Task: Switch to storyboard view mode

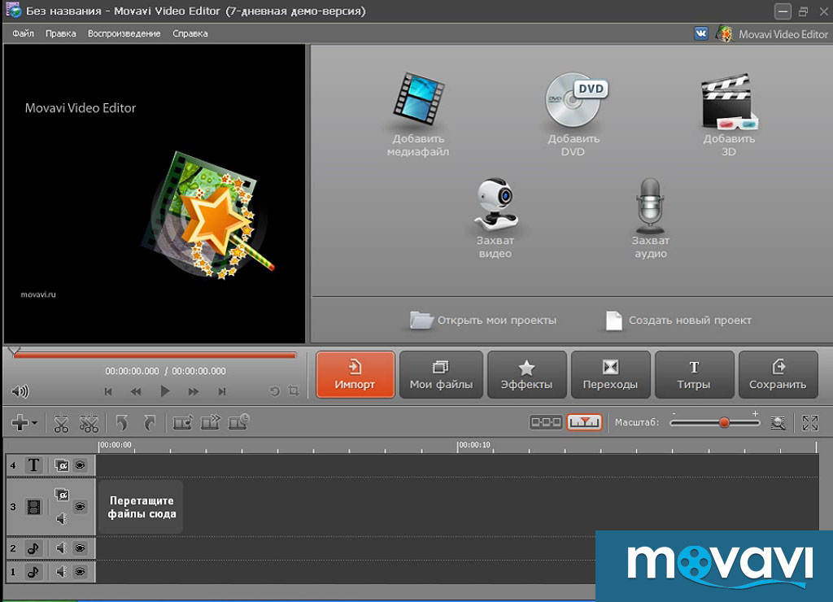Action: (x=546, y=422)
